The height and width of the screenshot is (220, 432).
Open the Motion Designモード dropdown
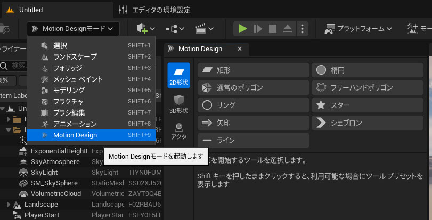73,29
